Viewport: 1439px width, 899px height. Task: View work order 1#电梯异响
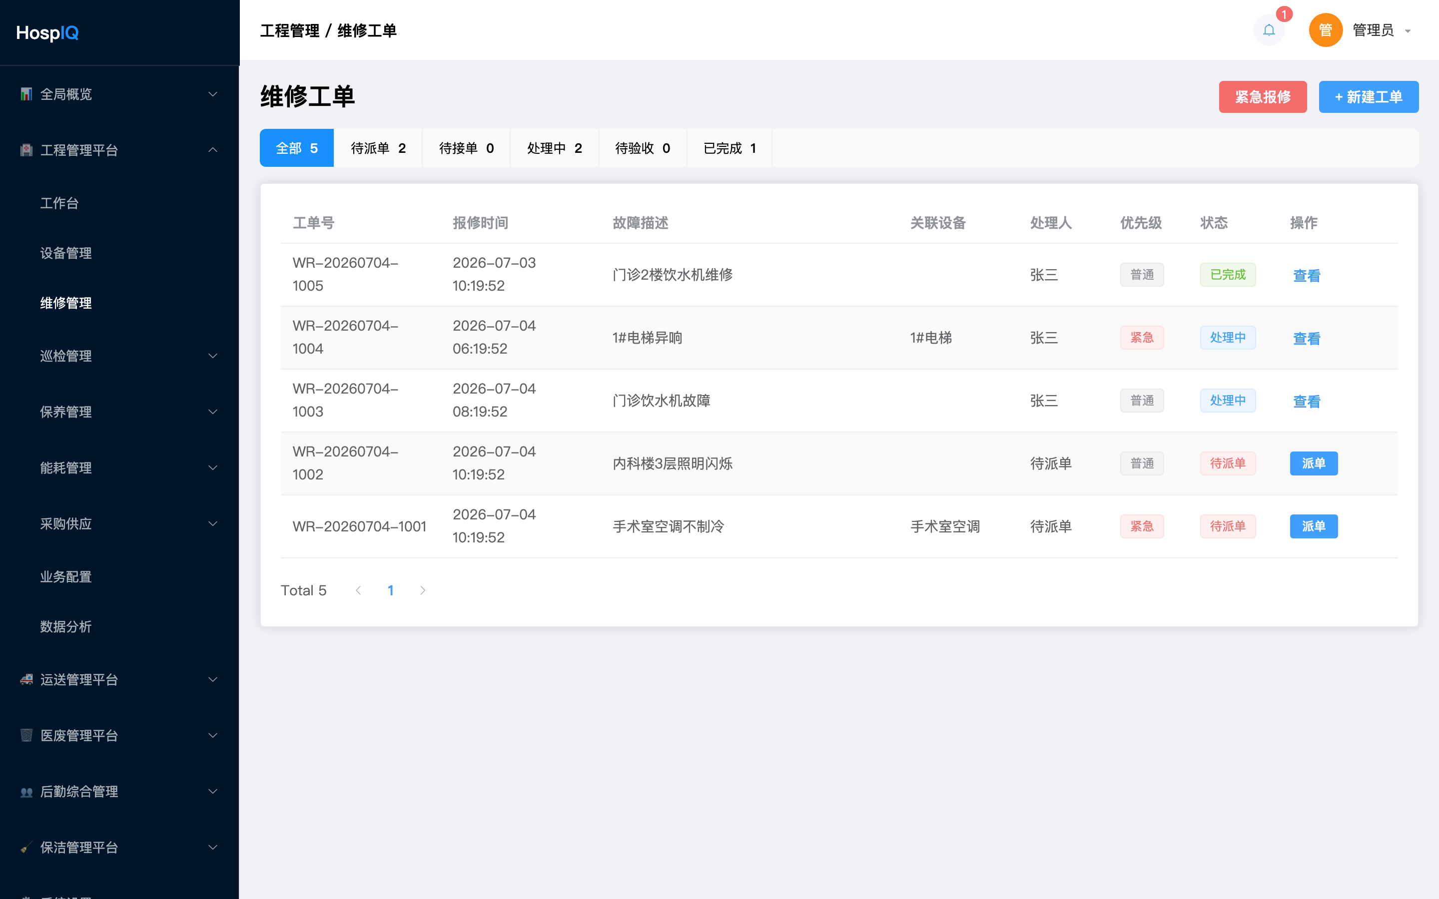click(1307, 338)
